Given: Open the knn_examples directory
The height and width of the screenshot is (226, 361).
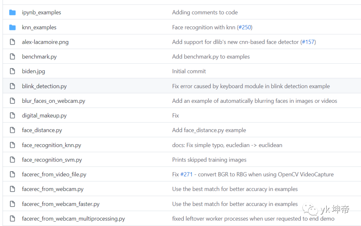Looking at the screenshot, I should click(39, 27).
